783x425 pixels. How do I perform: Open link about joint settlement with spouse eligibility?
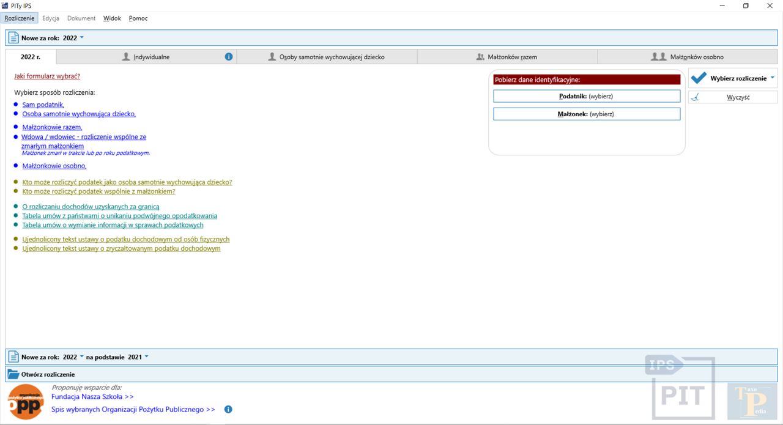coord(98,191)
